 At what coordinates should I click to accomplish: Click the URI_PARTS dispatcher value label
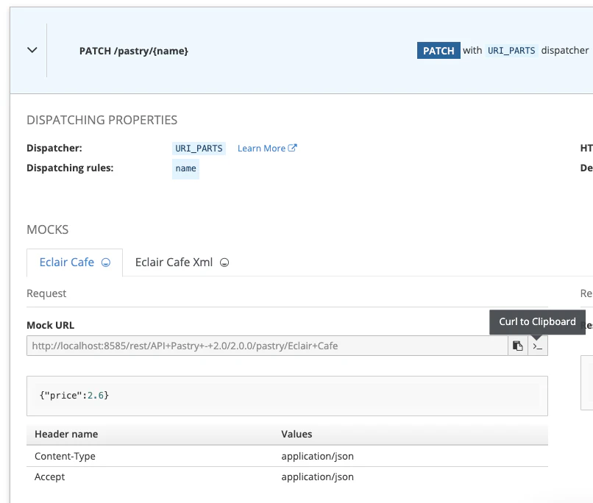pyautogui.click(x=199, y=149)
